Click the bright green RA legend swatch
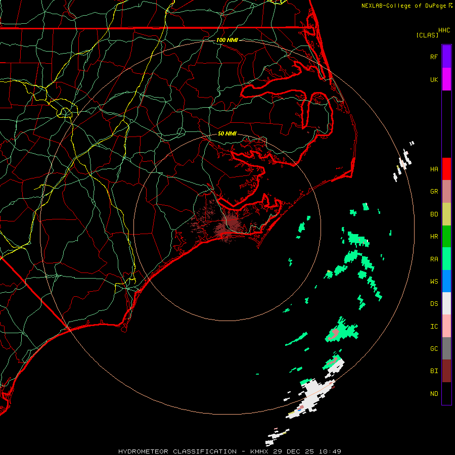The image size is (455, 455). pyautogui.click(x=446, y=259)
